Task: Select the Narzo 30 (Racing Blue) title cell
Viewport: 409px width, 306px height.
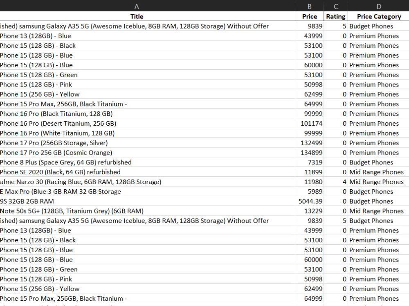Action: pos(147,182)
